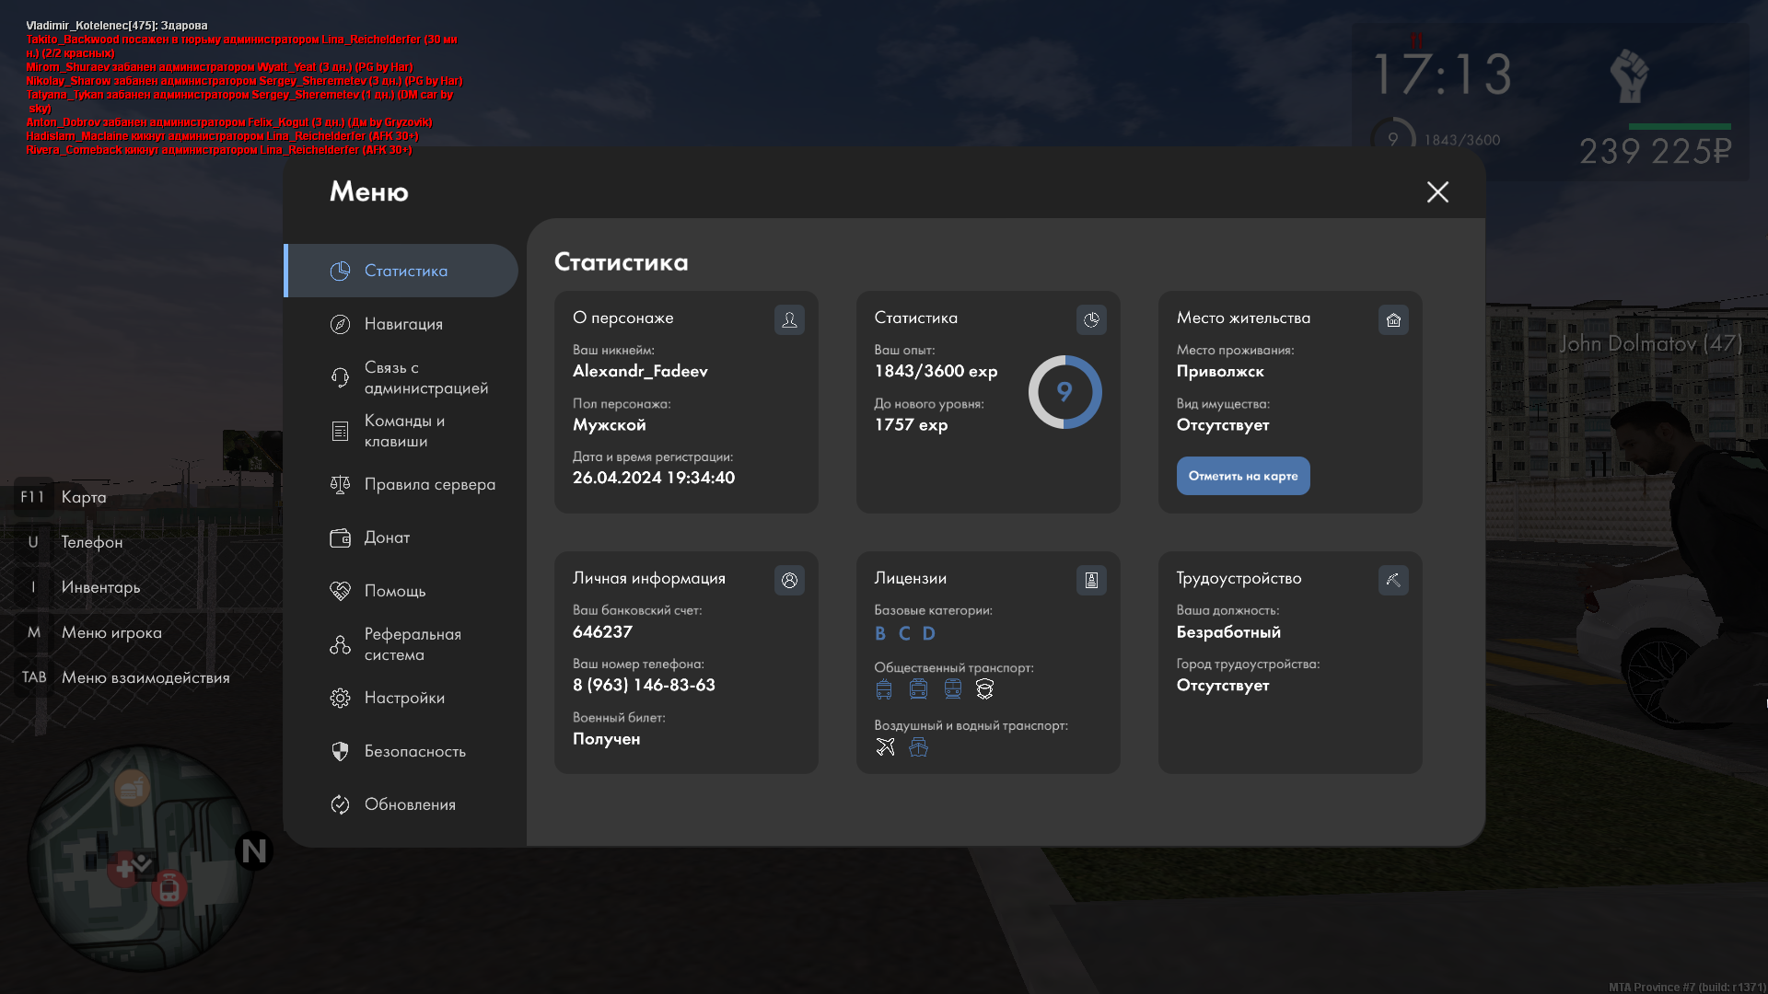The image size is (1768, 994).
Task: Click the first public transport bus icon
Action: tap(884, 688)
